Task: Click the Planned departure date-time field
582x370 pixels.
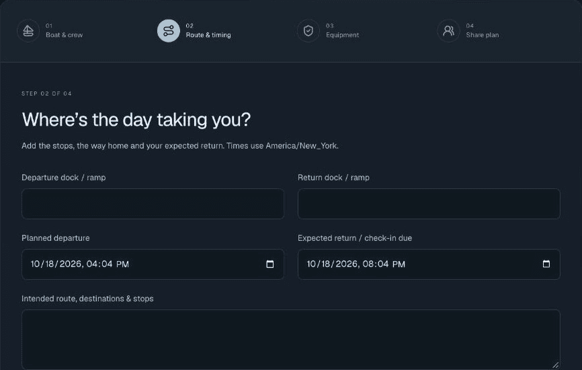Action: pos(153,264)
